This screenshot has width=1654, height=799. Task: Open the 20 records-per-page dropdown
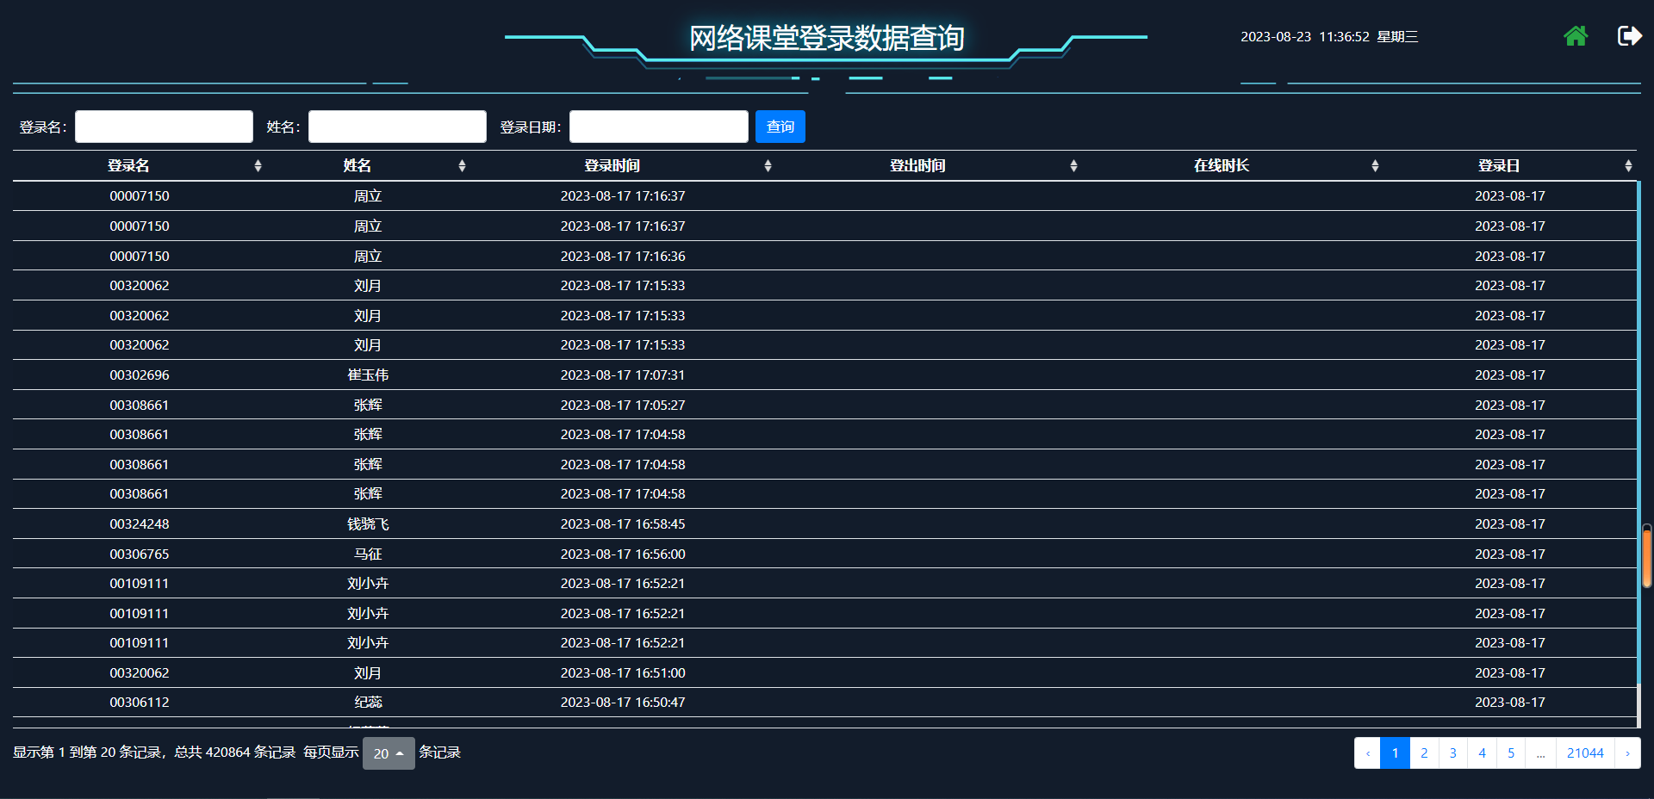389,753
